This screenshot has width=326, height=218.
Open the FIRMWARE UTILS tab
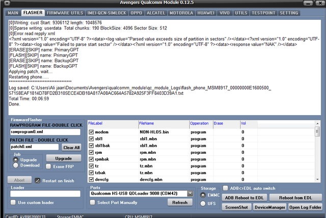(65, 13)
